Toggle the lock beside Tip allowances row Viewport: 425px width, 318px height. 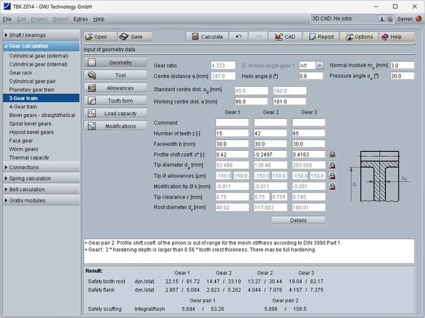332,176
